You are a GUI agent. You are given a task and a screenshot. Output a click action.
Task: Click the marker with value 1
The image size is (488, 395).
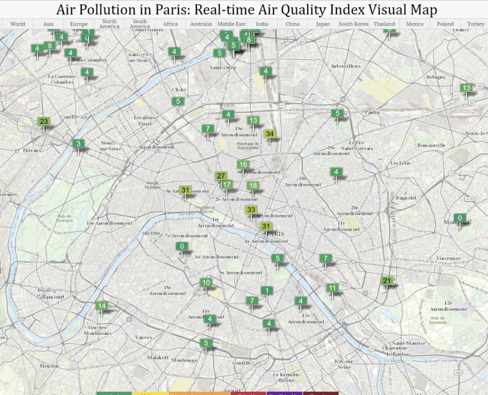pos(267,290)
